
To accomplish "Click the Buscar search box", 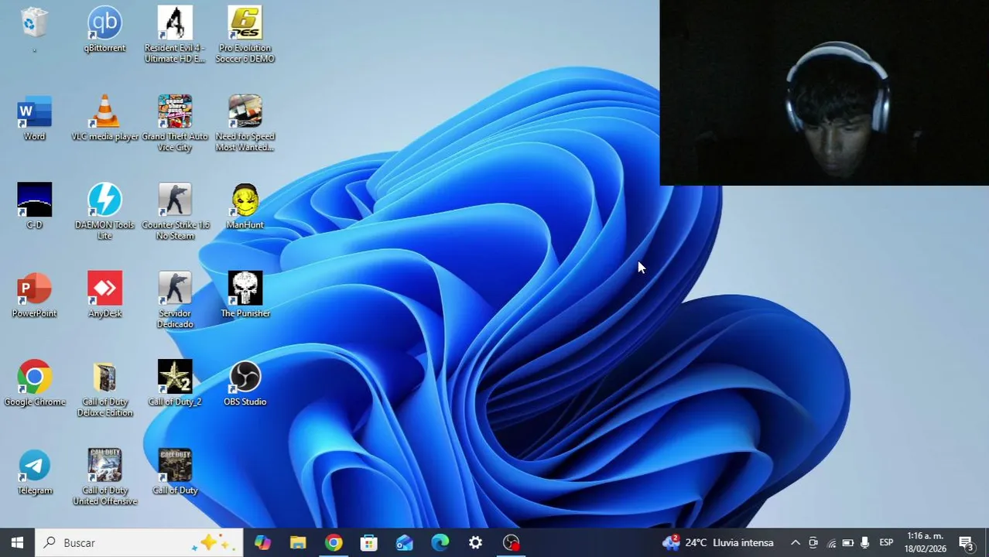I will [139, 542].
